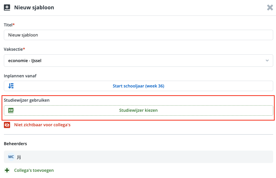Close the Nieuw sjabloon dialog
The image size is (276, 178).
(x=270, y=8)
